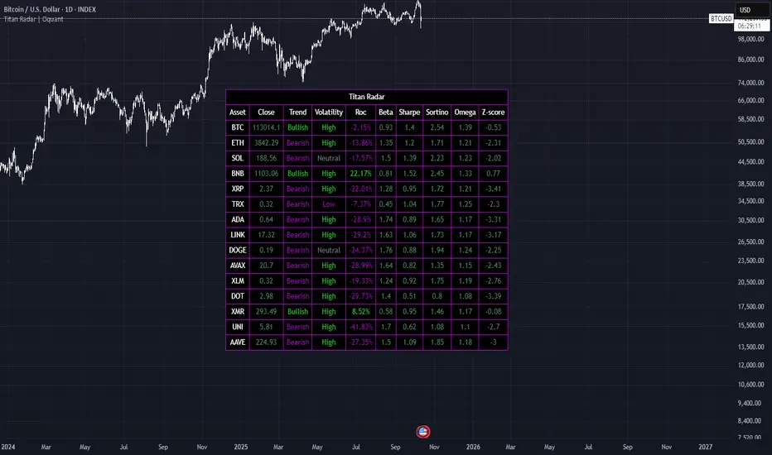The height and width of the screenshot is (455, 772).
Task: Click the candle countdown timer 06:29:11
Action: tap(755, 26)
